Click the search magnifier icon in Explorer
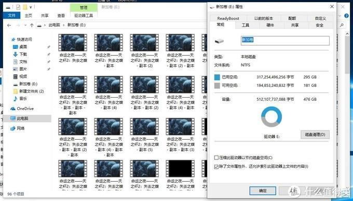 (342, 25)
